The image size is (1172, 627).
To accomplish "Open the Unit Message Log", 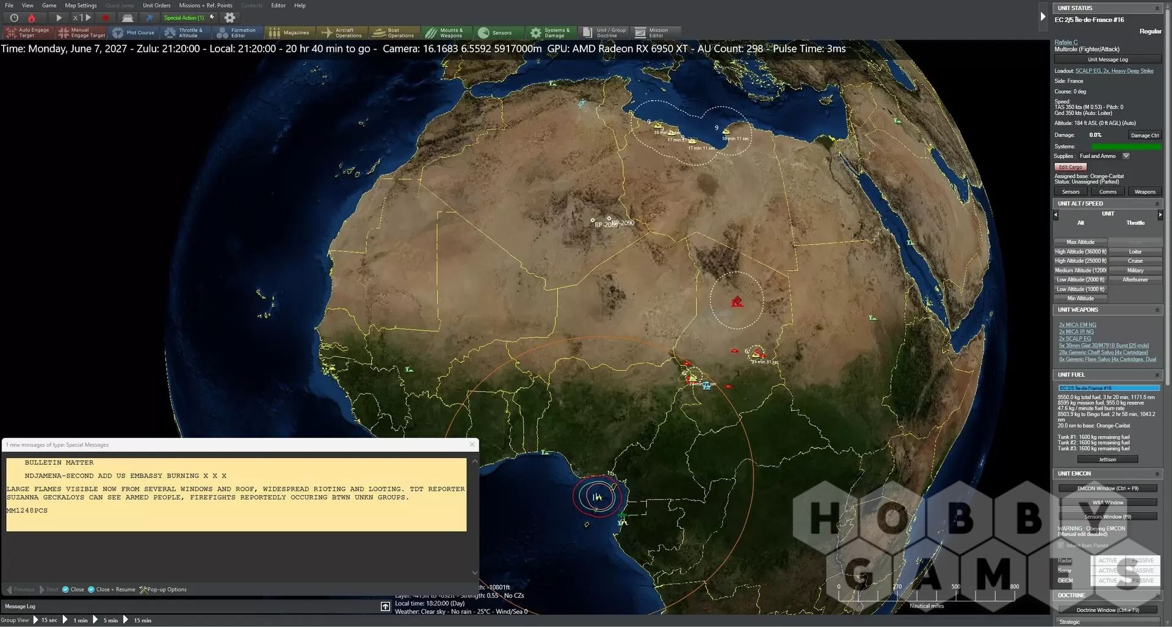I will pyautogui.click(x=1107, y=60).
